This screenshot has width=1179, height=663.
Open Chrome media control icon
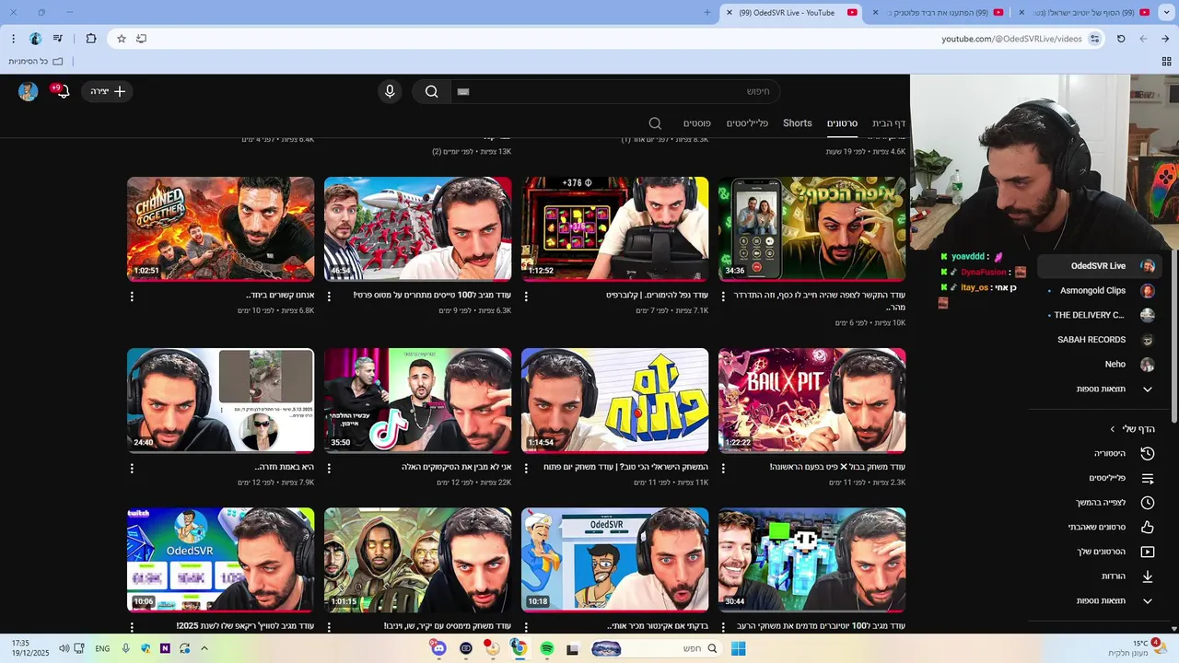point(58,39)
